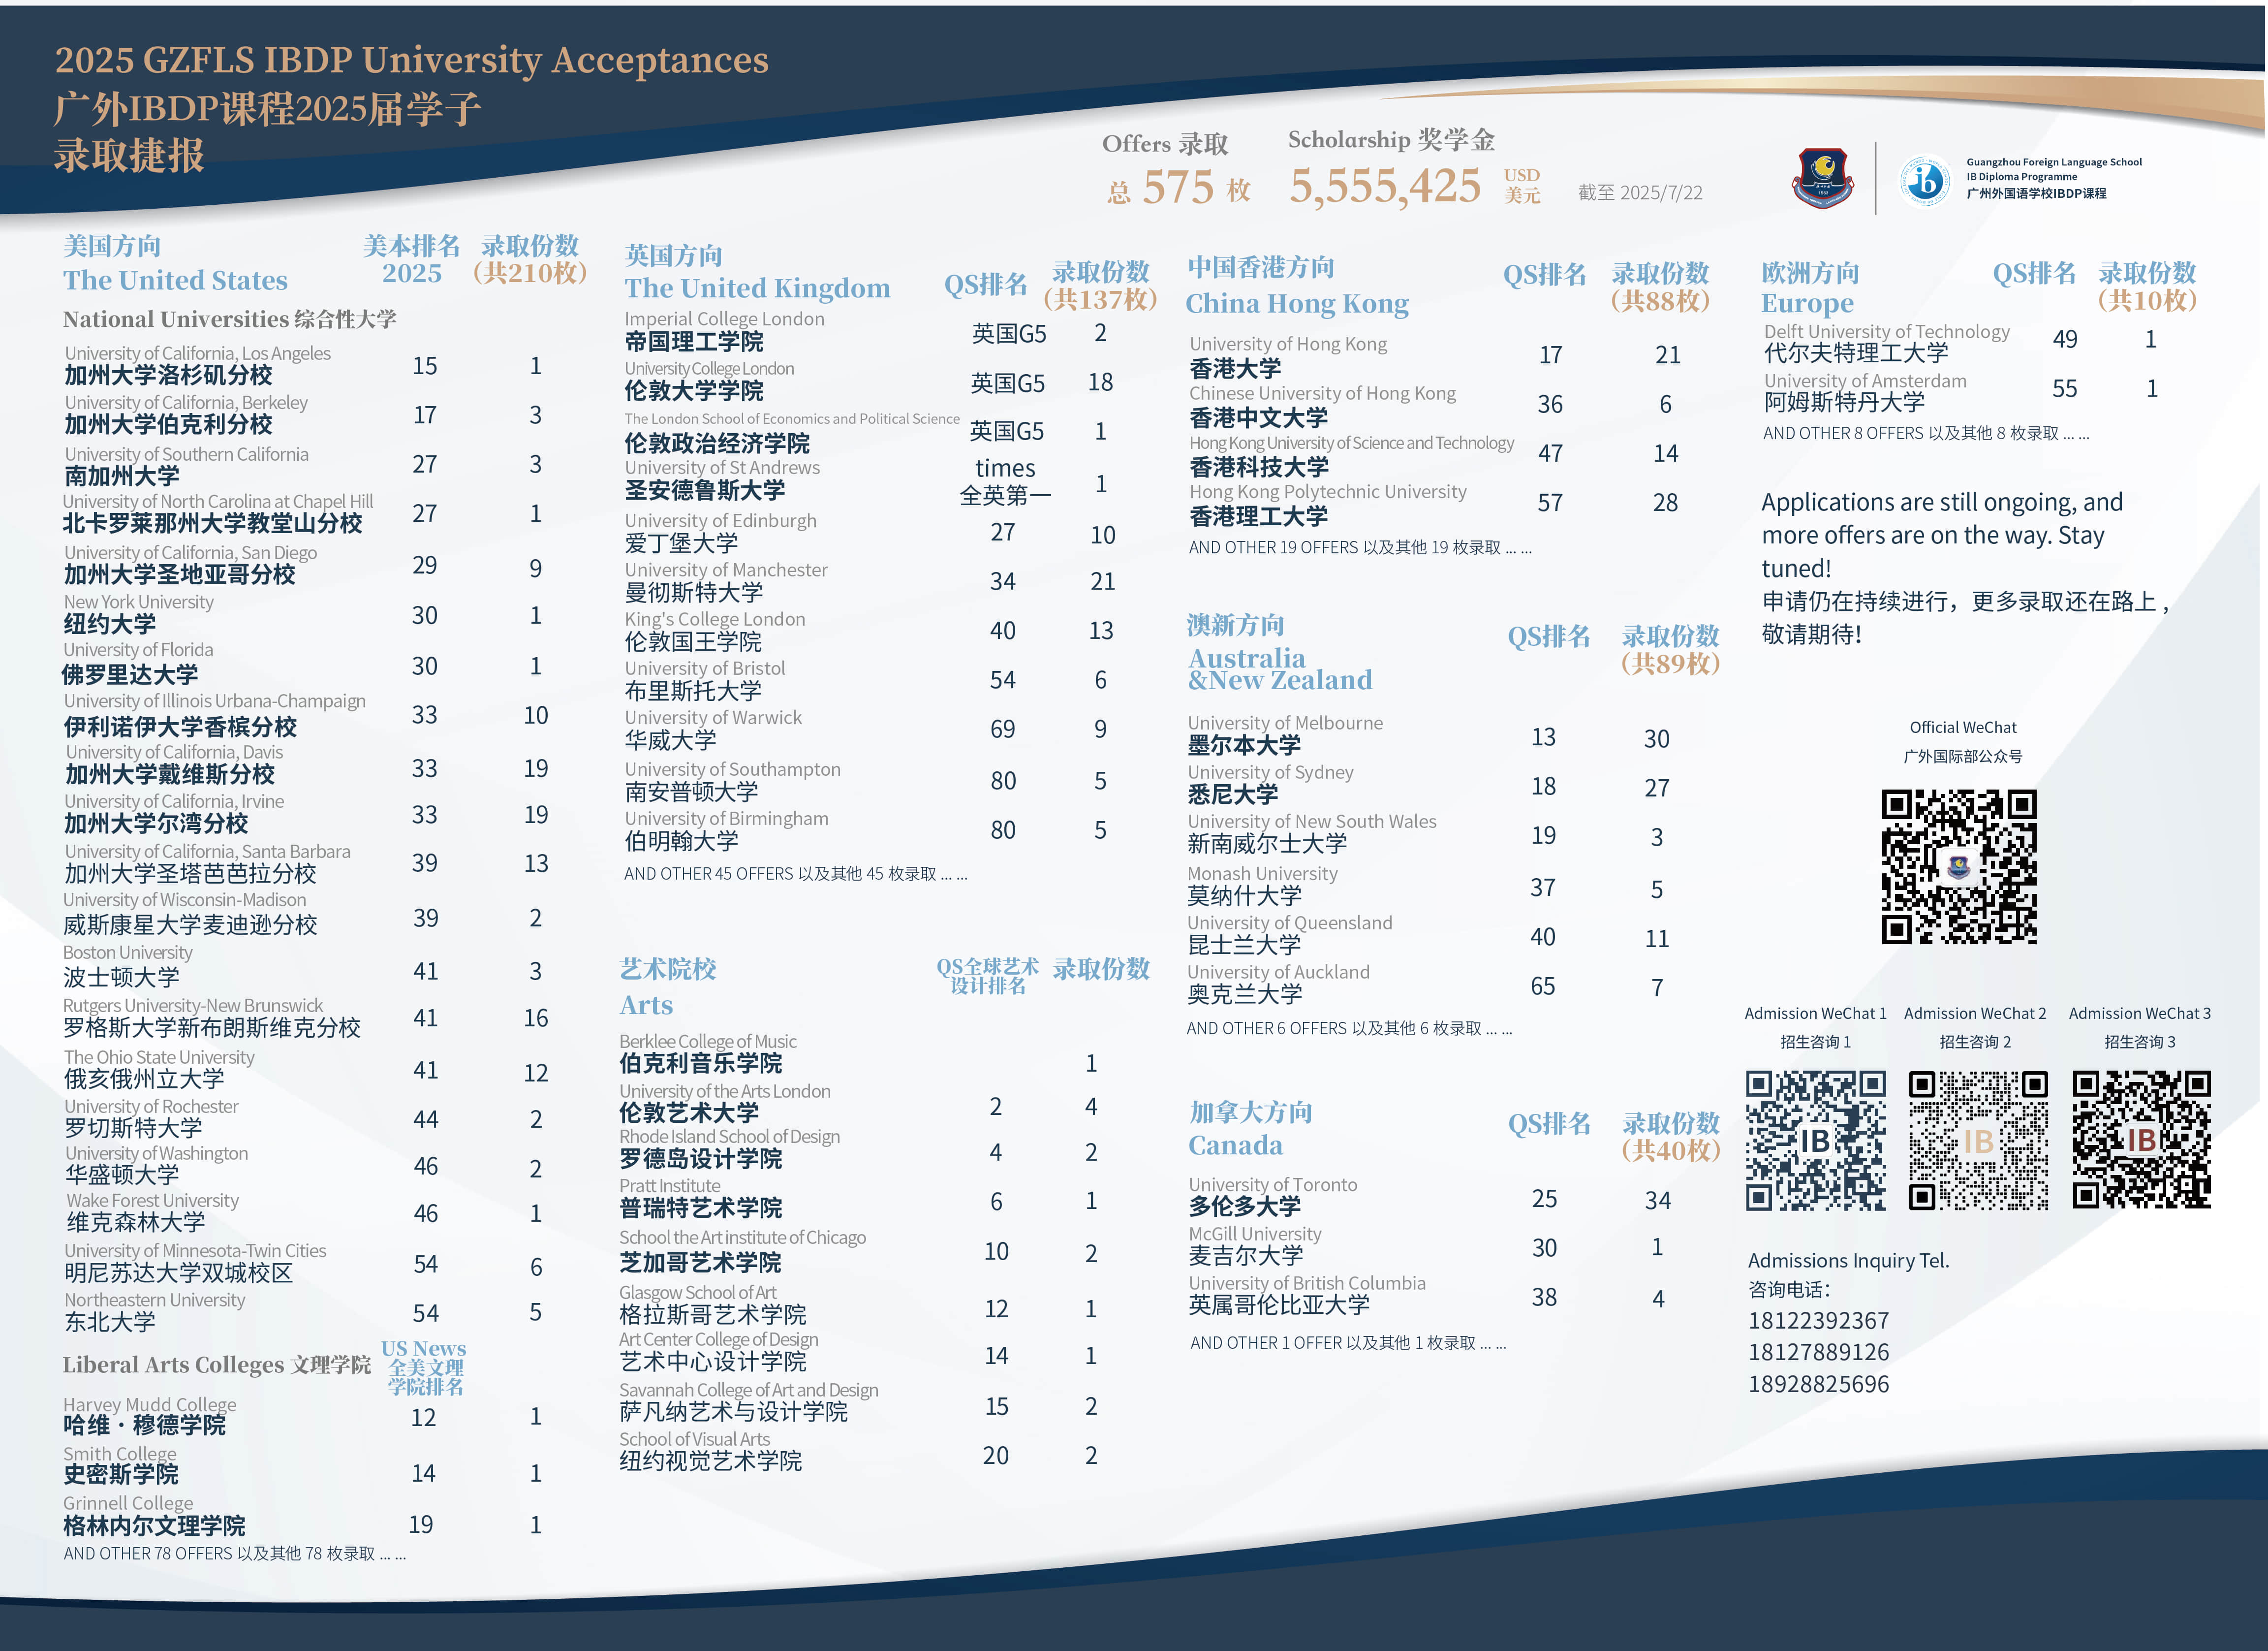Select The United States section heading
This screenshot has width=2268, height=1651.
(x=175, y=280)
